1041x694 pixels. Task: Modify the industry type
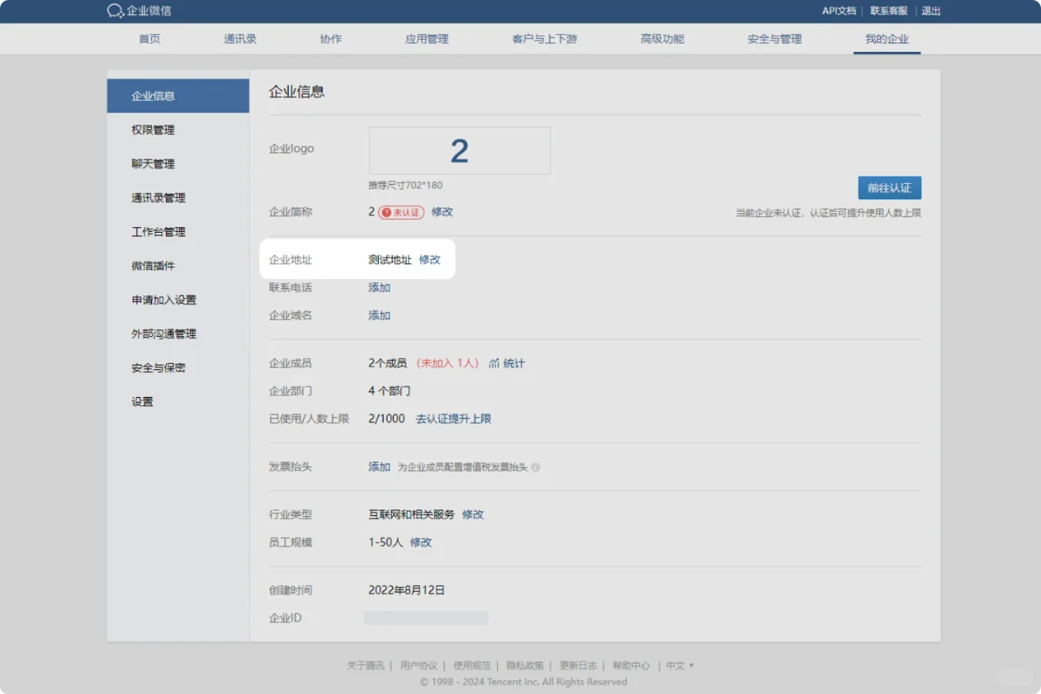click(x=473, y=515)
